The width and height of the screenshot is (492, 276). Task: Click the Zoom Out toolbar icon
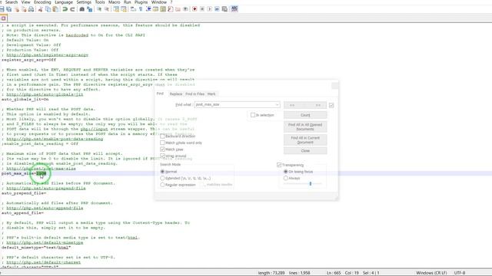[x=107, y=9]
